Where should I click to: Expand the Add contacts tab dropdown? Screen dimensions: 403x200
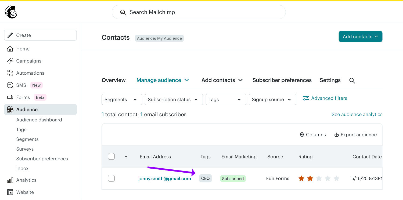(x=222, y=80)
